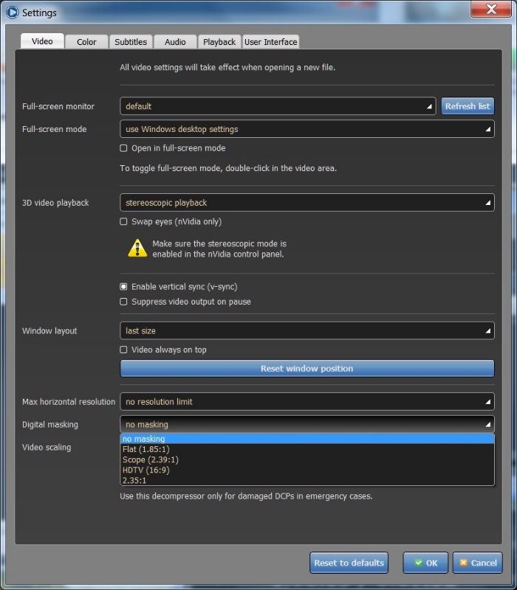The image size is (517, 590).
Task: Expand the 3D video playback dropdown
Action: pyautogui.click(x=307, y=203)
